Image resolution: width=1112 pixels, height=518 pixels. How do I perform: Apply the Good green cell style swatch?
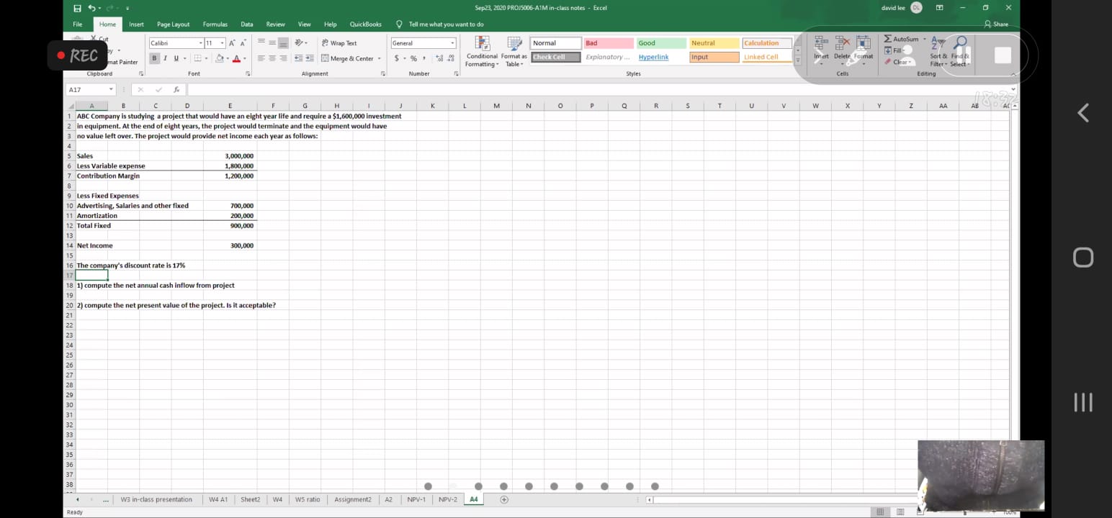click(660, 43)
